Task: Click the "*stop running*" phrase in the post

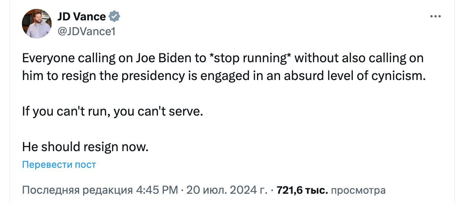Action: 247,59
